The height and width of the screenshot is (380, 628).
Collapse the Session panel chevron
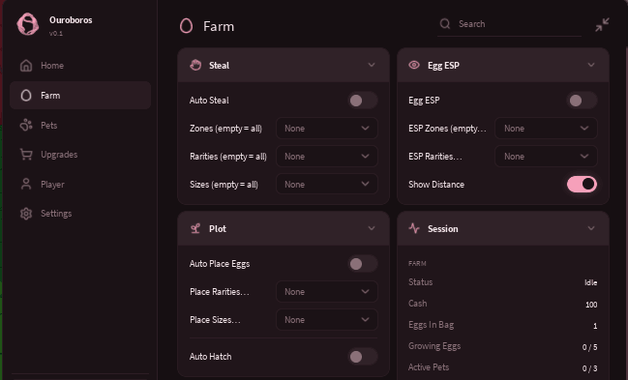pyautogui.click(x=591, y=228)
